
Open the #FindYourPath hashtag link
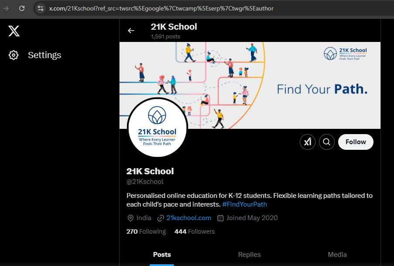pyautogui.click(x=244, y=204)
